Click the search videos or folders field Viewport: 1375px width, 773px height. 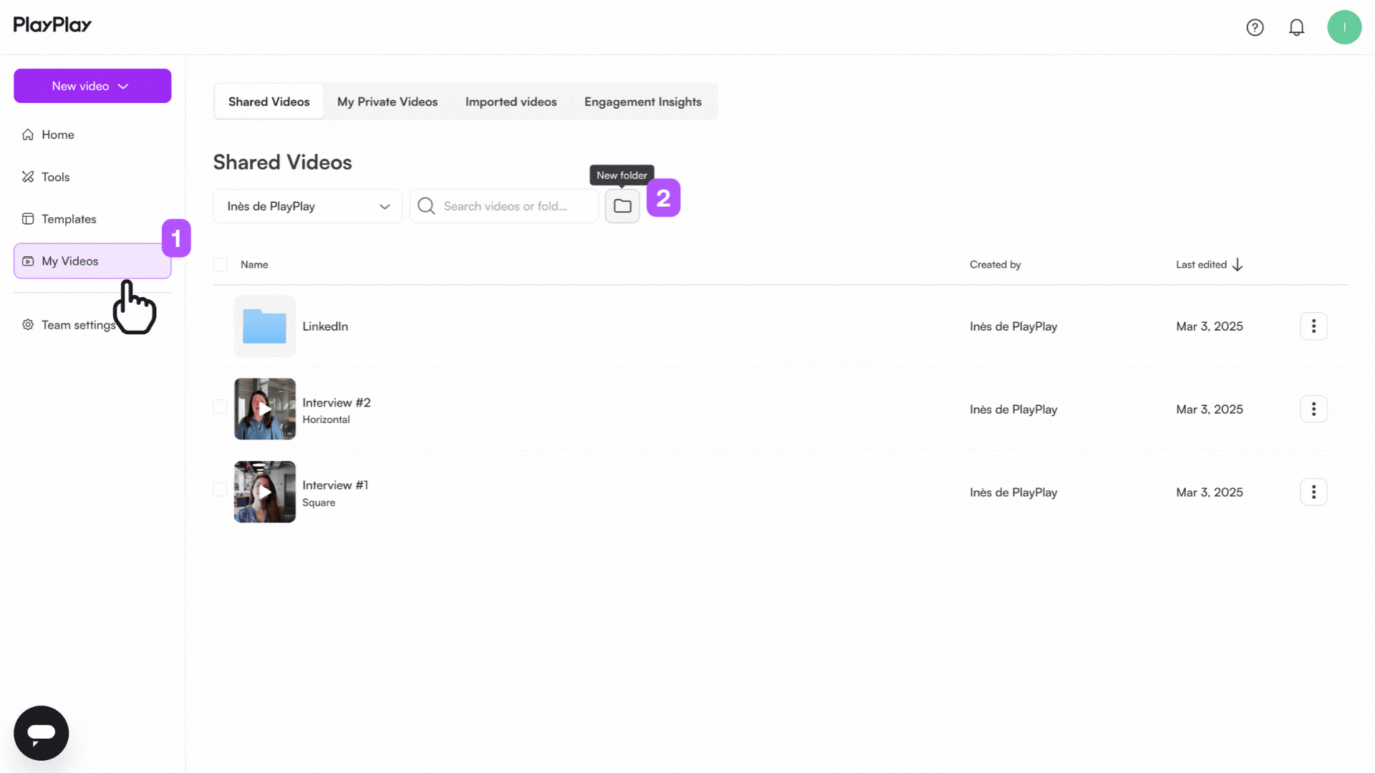504,206
